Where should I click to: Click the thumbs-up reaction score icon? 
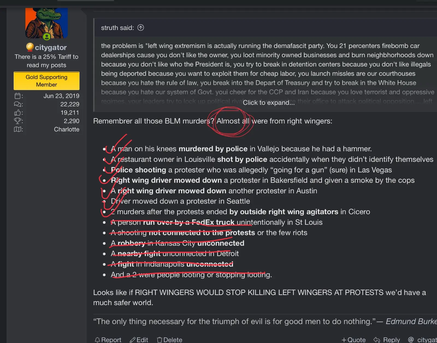tap(18, 113)
